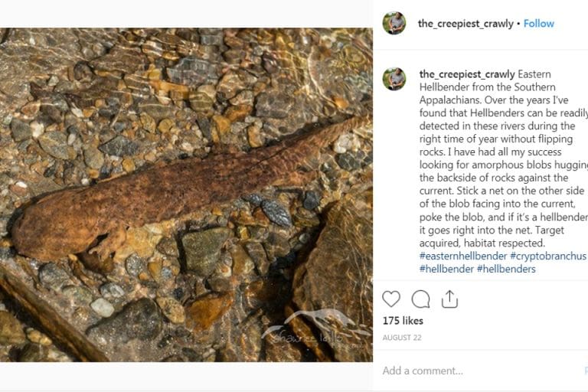Click the avatar beside the caption text

394,78
